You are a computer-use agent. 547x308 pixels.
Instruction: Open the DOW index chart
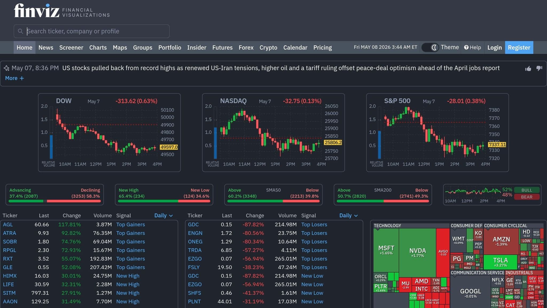coord(109,133)
